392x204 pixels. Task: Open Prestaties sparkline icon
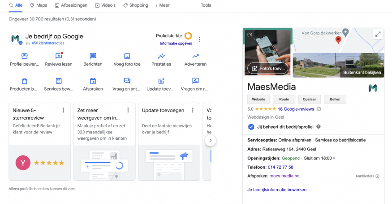click(161, 56)
